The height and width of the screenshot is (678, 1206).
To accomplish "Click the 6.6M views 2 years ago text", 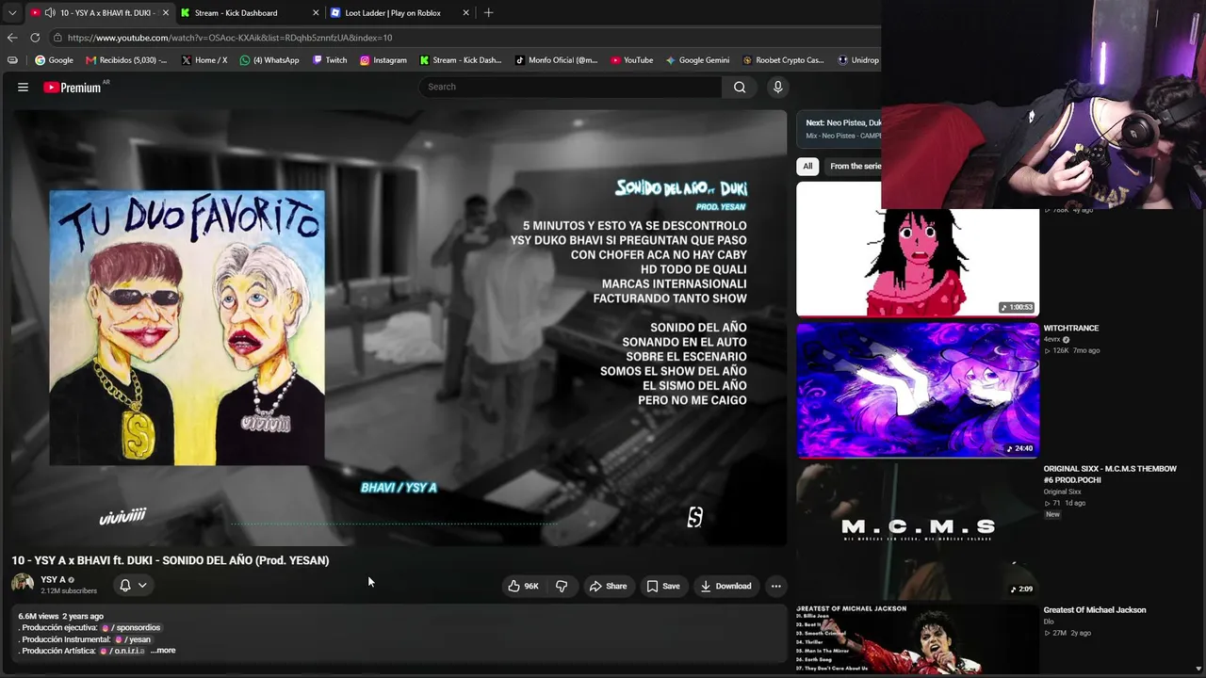I will (61, 616).
